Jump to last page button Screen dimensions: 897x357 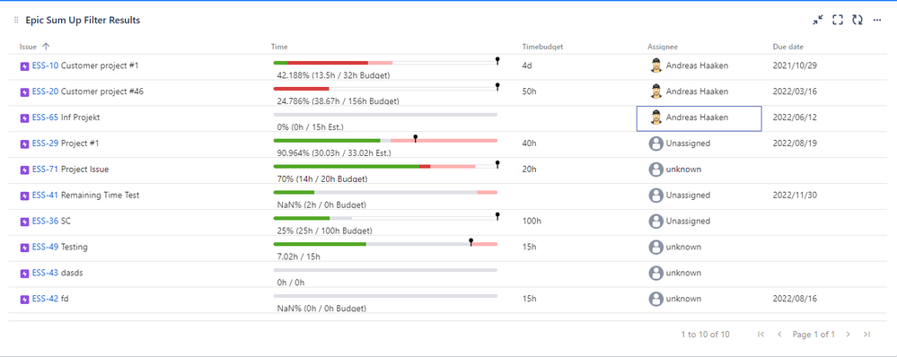866,335
